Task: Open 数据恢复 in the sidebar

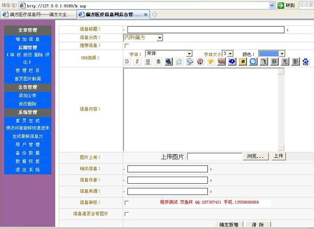Action: [x=28, y=162]
